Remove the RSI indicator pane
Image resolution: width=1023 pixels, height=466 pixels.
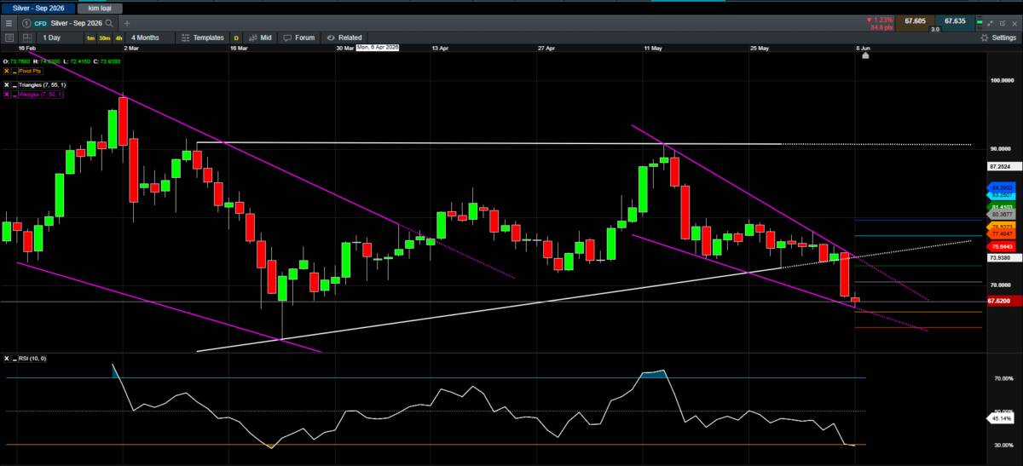click(7, 359)
